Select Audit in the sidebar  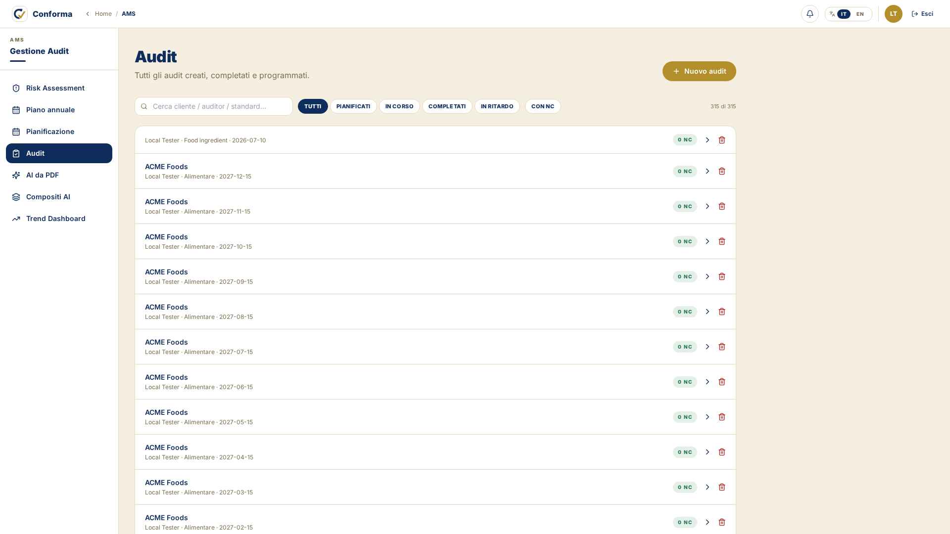click(59, 153)
